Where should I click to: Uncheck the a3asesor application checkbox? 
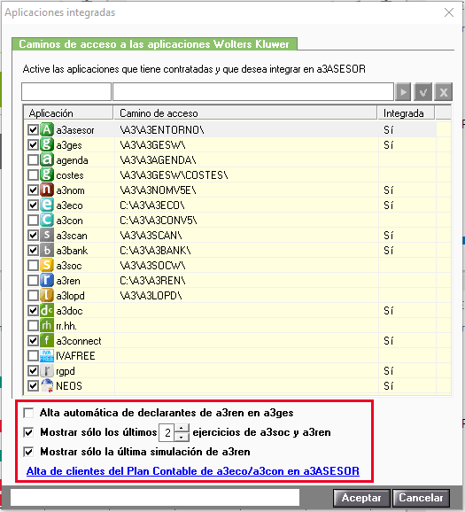[33, 130]
